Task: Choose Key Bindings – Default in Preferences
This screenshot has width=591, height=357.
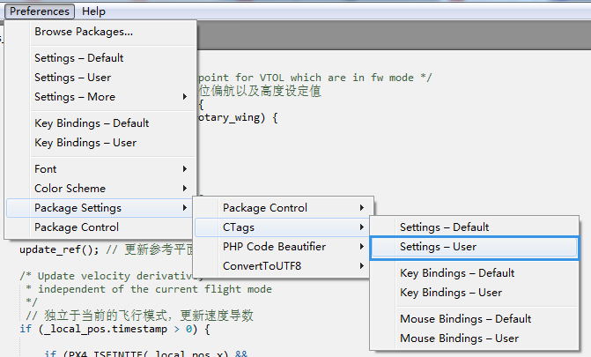Action: click(92, 123)
